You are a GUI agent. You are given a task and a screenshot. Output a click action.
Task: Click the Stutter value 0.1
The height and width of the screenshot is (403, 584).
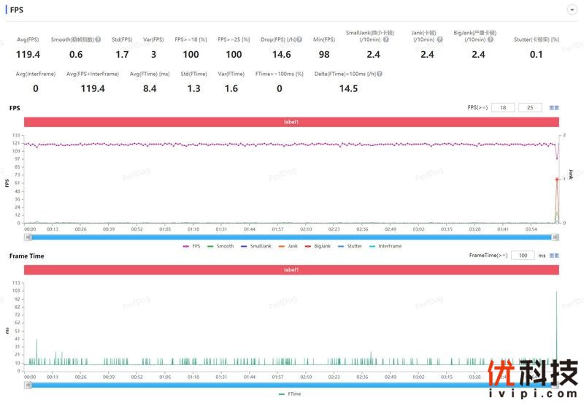[x=536, y=54]
